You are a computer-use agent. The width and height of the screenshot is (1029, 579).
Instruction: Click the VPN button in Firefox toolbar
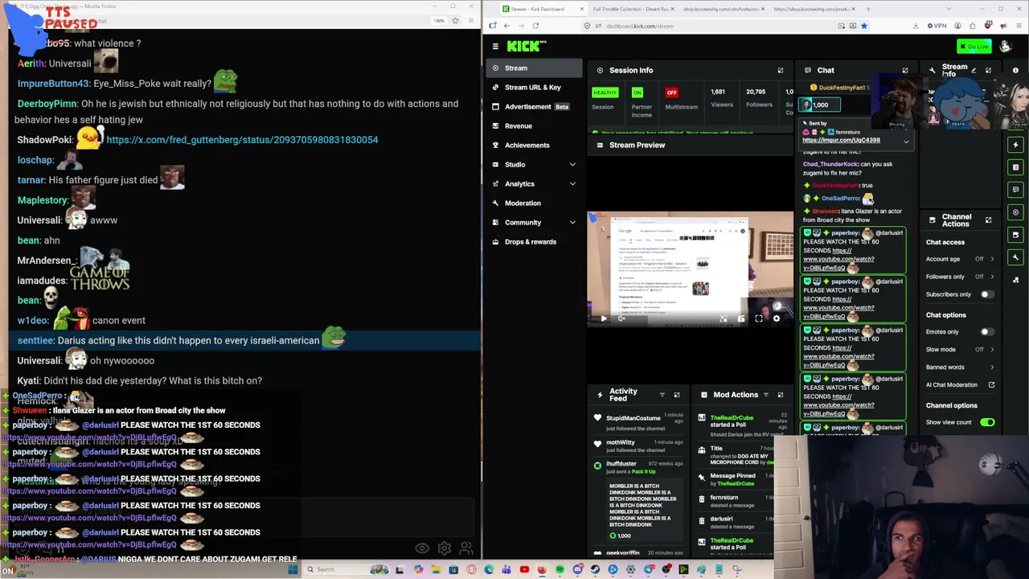pos(937,26)
